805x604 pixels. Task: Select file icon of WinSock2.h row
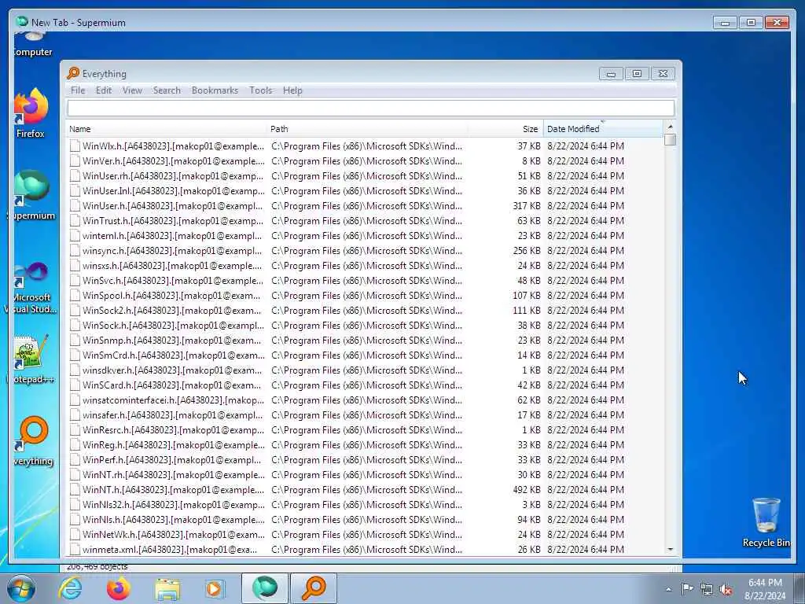(x=75, y=310)
